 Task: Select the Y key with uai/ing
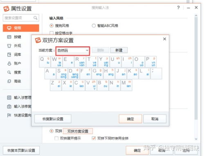[104, 62]
